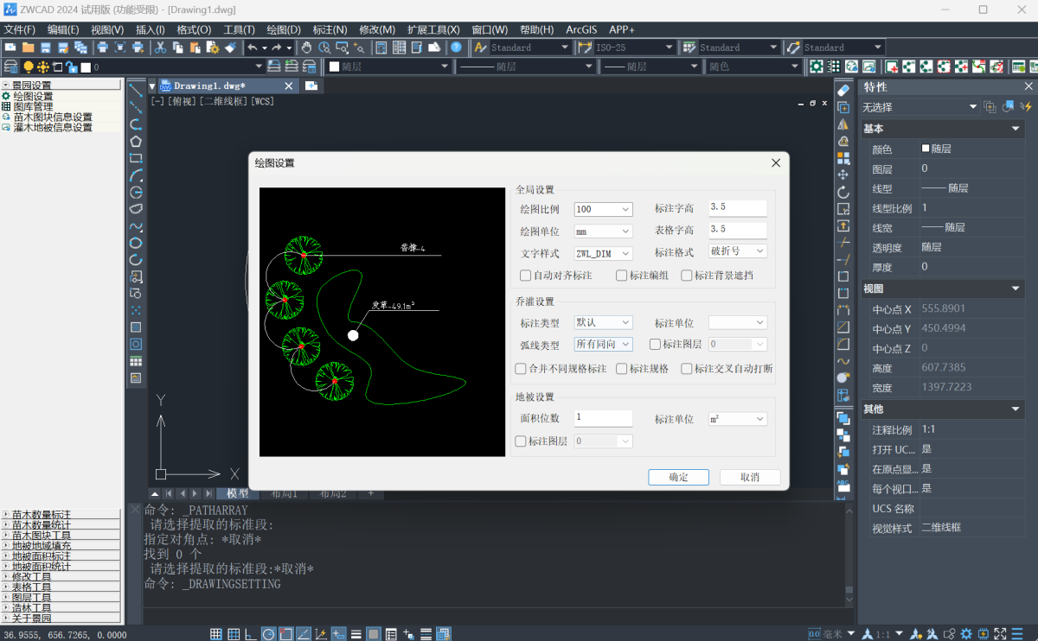Click the Undo arrow icon
The width and height of the screenshot is (1038, 641).
(252, 48)
